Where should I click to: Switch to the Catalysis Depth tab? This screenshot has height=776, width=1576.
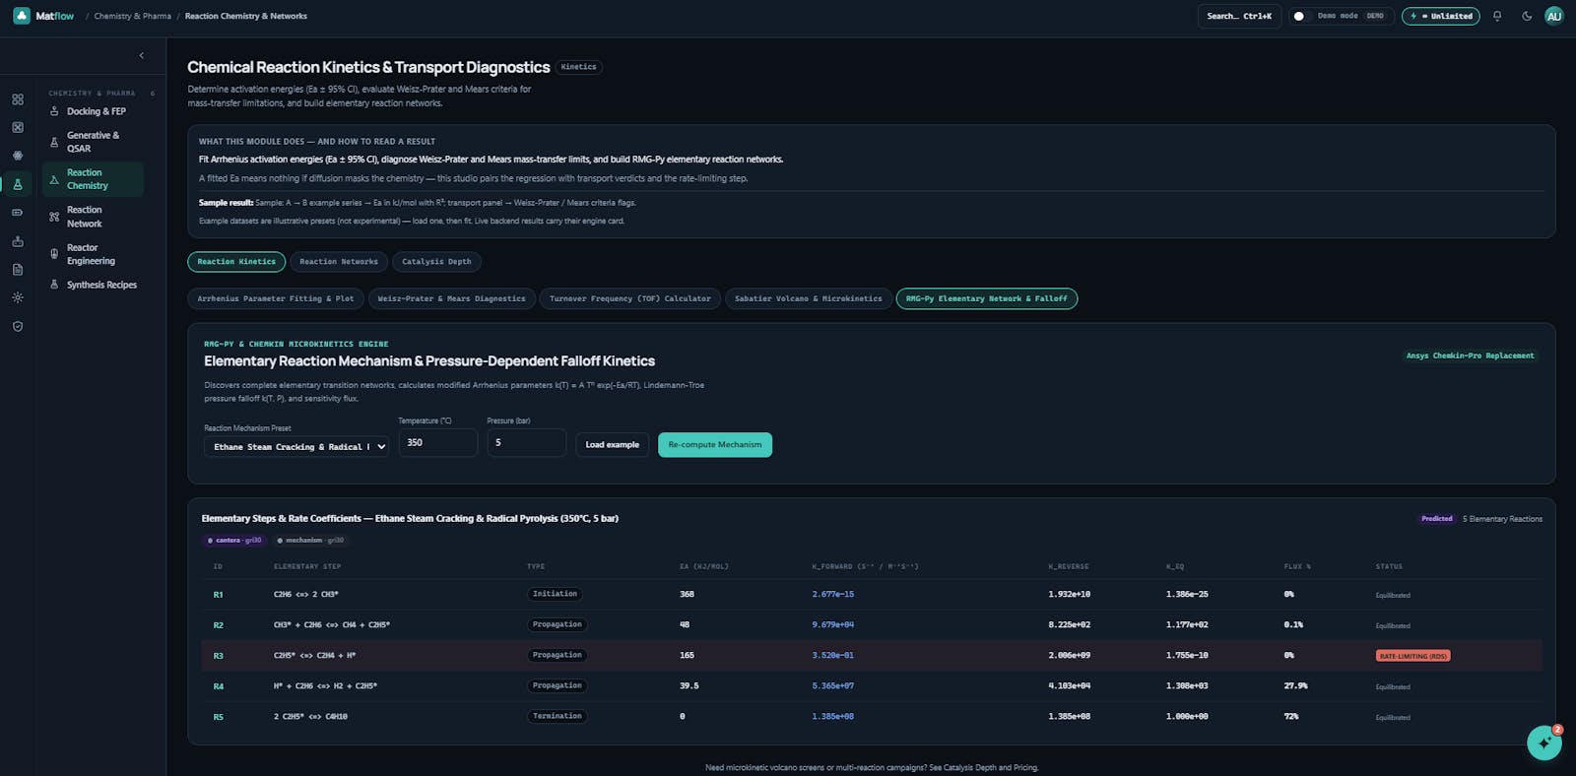[x=436, y=262]
